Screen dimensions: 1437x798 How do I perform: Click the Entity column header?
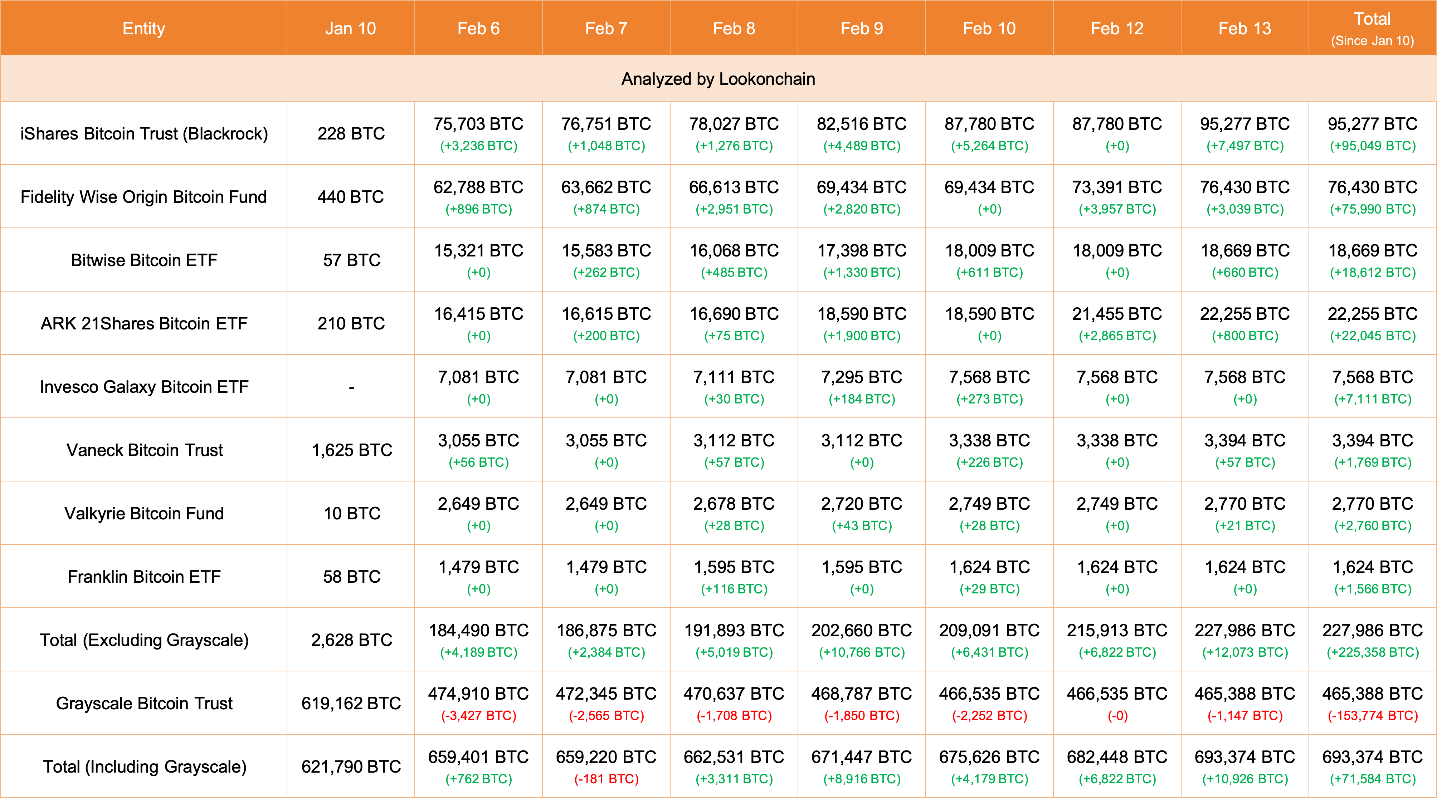click(143, 29)
